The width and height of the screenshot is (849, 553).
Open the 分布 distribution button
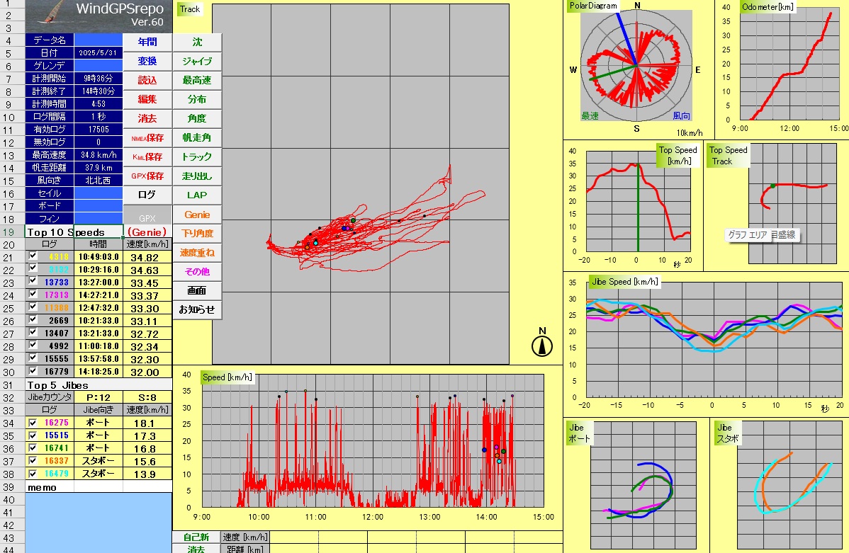pyautogui.click(x=197, y=100)
